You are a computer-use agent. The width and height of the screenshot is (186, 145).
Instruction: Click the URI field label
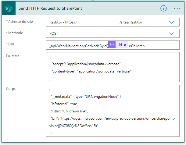pyautogui.click(x=11, y=44)
